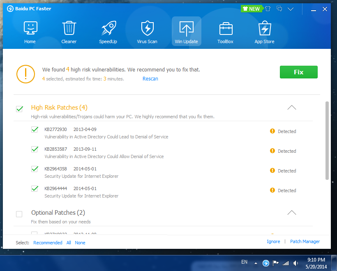Go to Virus Scan shield
The image size is (337, 271).
coord(147,32)
